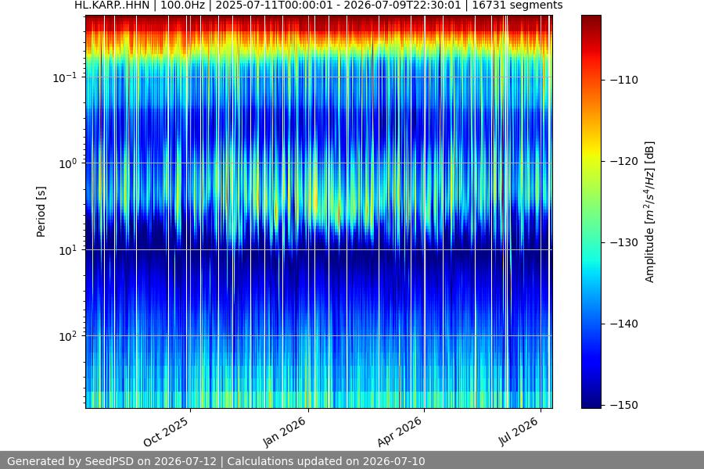Click the '100.0Hz' sampling rate in title

(x=182, y=5)
